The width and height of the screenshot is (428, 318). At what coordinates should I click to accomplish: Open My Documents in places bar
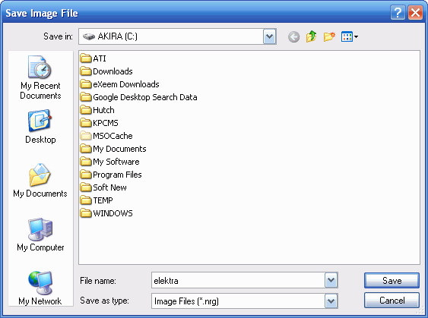point(40,181)
